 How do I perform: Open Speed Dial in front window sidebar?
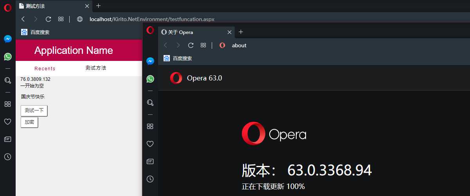[x=150, y=126]
